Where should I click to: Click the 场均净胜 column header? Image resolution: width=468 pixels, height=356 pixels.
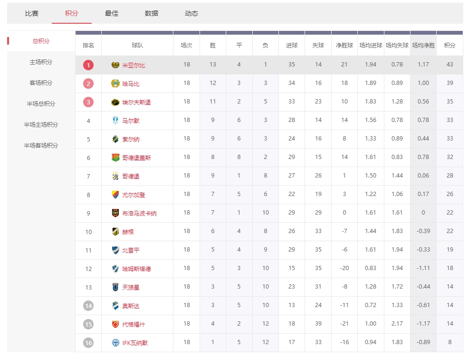point(423,46)
